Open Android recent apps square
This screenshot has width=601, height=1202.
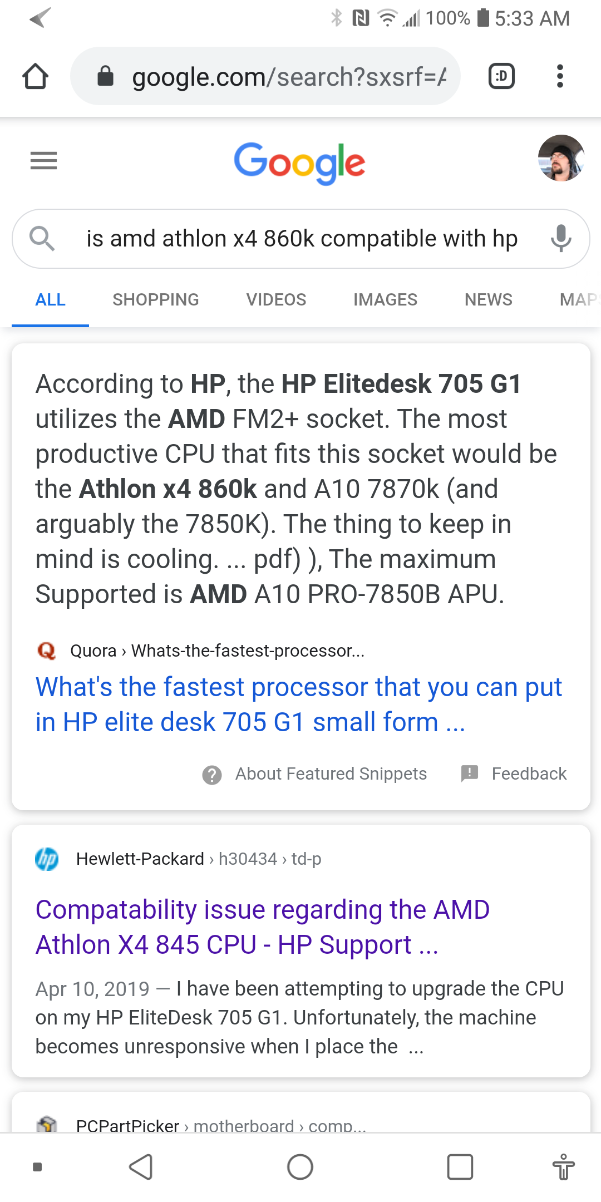[460, 1167]
